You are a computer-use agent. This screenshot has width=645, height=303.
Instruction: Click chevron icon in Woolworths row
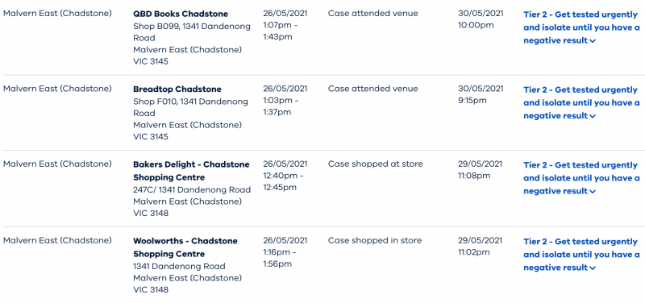click(x=593, y=268)
